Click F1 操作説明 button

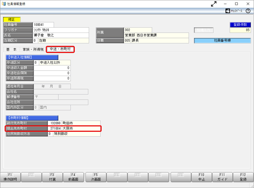pyautogui.click(x=10, y=177)
